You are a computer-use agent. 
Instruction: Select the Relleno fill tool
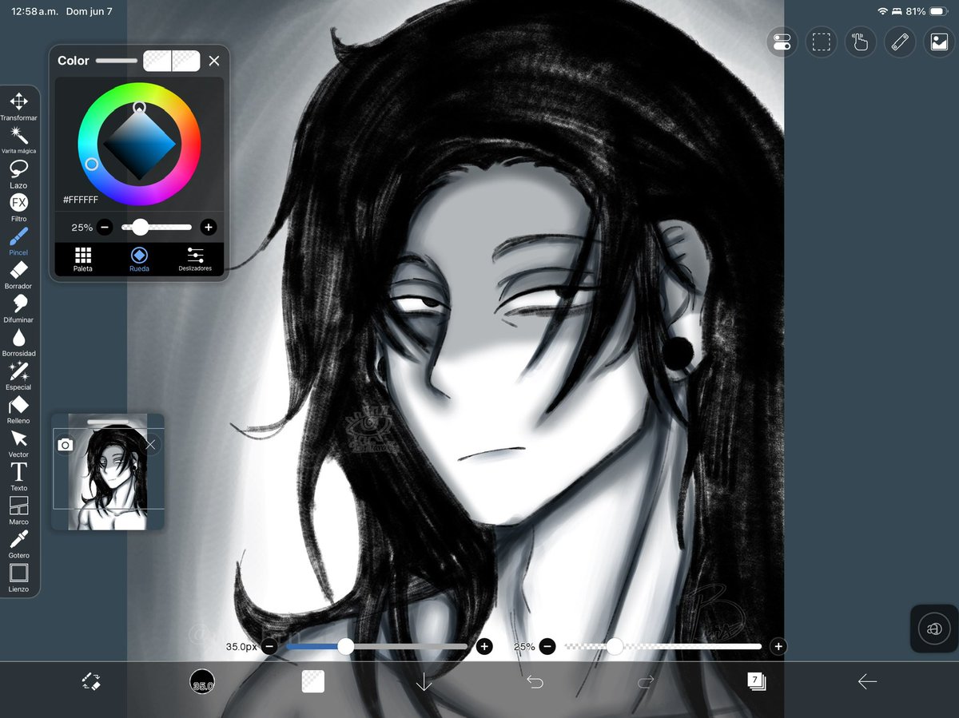point(18,410)
